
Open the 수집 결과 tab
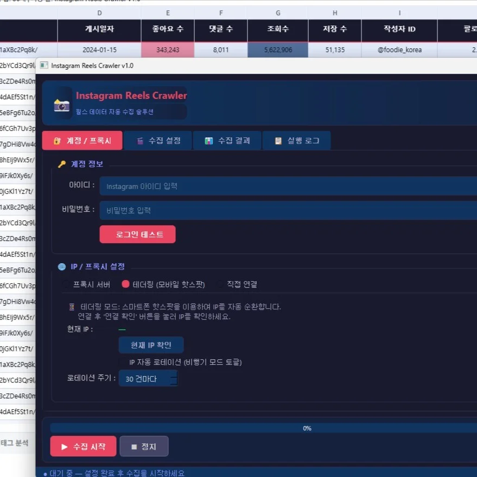click(227, 141)
